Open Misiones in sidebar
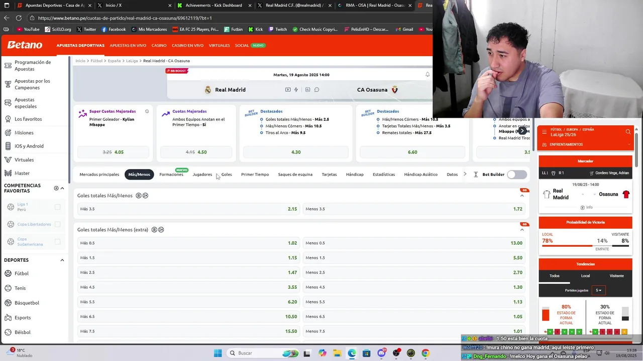 point(24,132)
